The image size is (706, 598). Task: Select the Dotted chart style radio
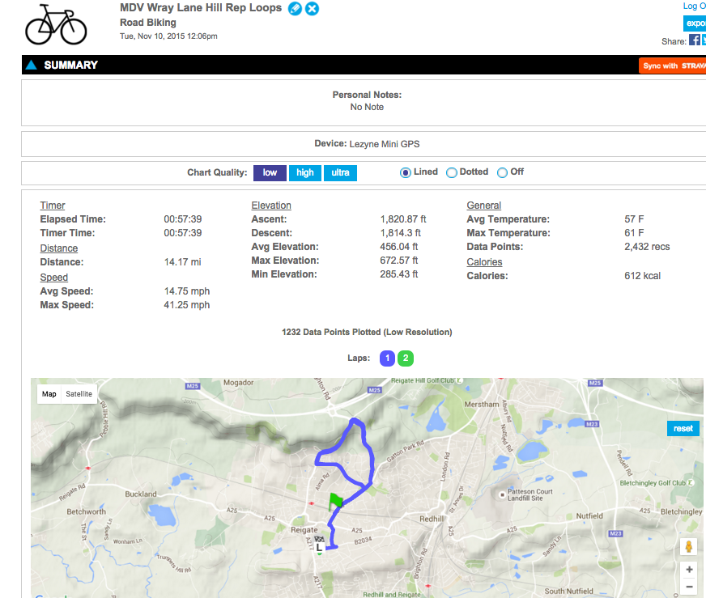[x=452, y=172]
